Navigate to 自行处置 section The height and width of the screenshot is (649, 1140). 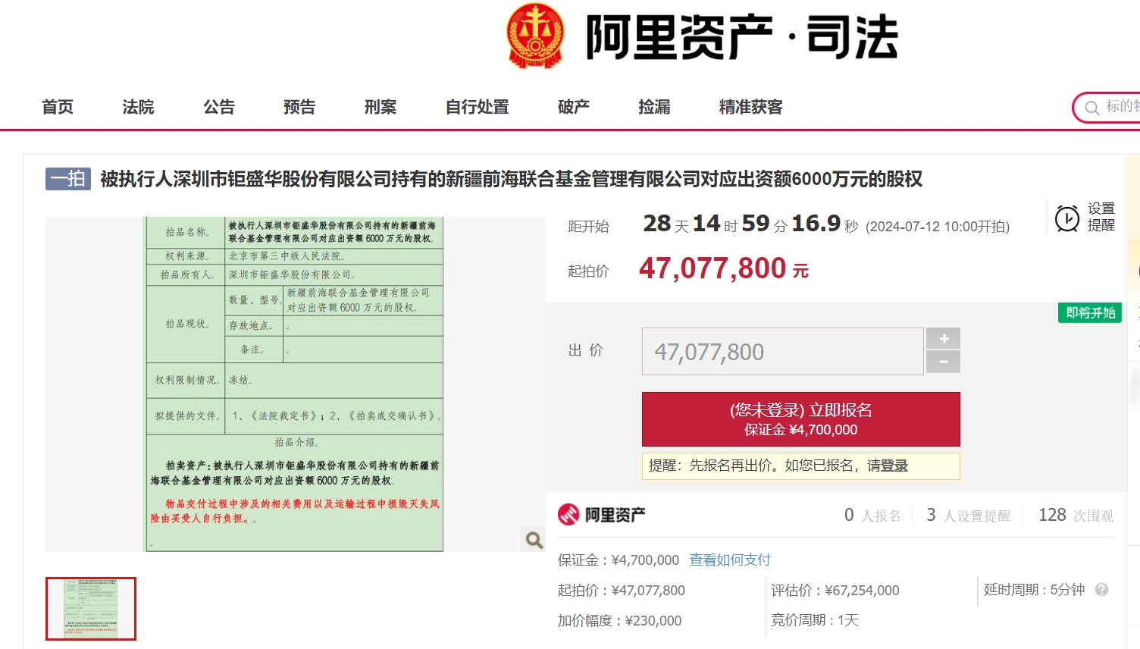tap(477, 107)
